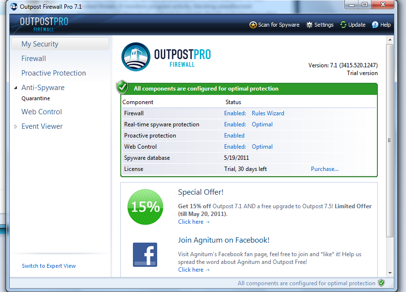Screen dimensions: 406x292
Task: Click the Status column header
Action: [x=233, y=102]
